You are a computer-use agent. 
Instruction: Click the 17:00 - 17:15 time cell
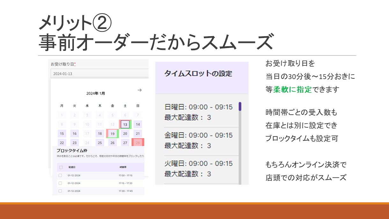click(x=126, y=175)
